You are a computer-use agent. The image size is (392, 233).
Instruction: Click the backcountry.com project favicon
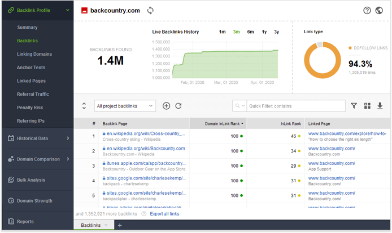84,11
